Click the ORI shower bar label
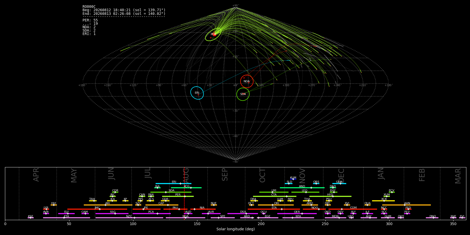Viewport: 470px width, 235px height. click(277, 203)
